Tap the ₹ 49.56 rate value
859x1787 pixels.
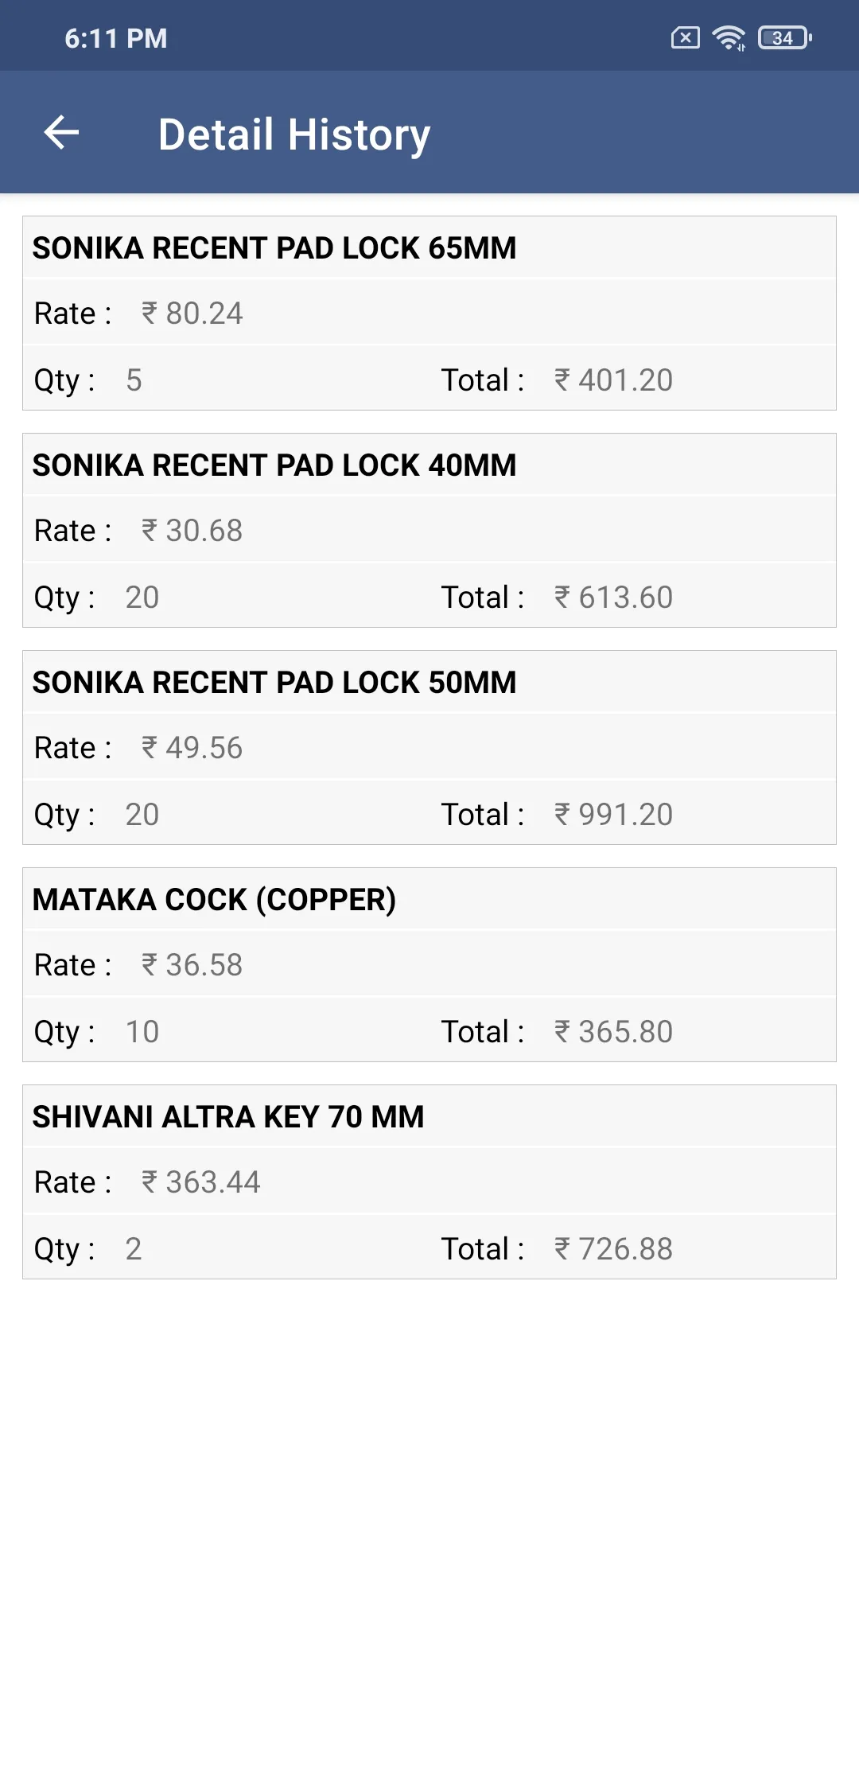tap(192, 748)
